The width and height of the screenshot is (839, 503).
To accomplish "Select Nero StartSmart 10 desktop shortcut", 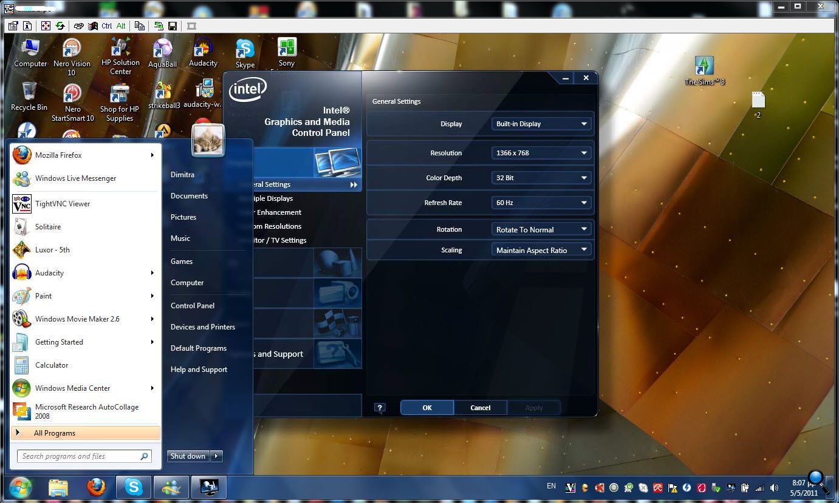I will [72, 103].
